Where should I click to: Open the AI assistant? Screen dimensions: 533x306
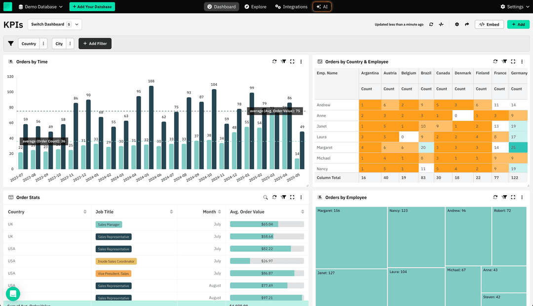click(x=322, y=7)
